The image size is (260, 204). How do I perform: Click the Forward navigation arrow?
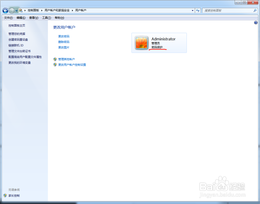click(11, 10)
